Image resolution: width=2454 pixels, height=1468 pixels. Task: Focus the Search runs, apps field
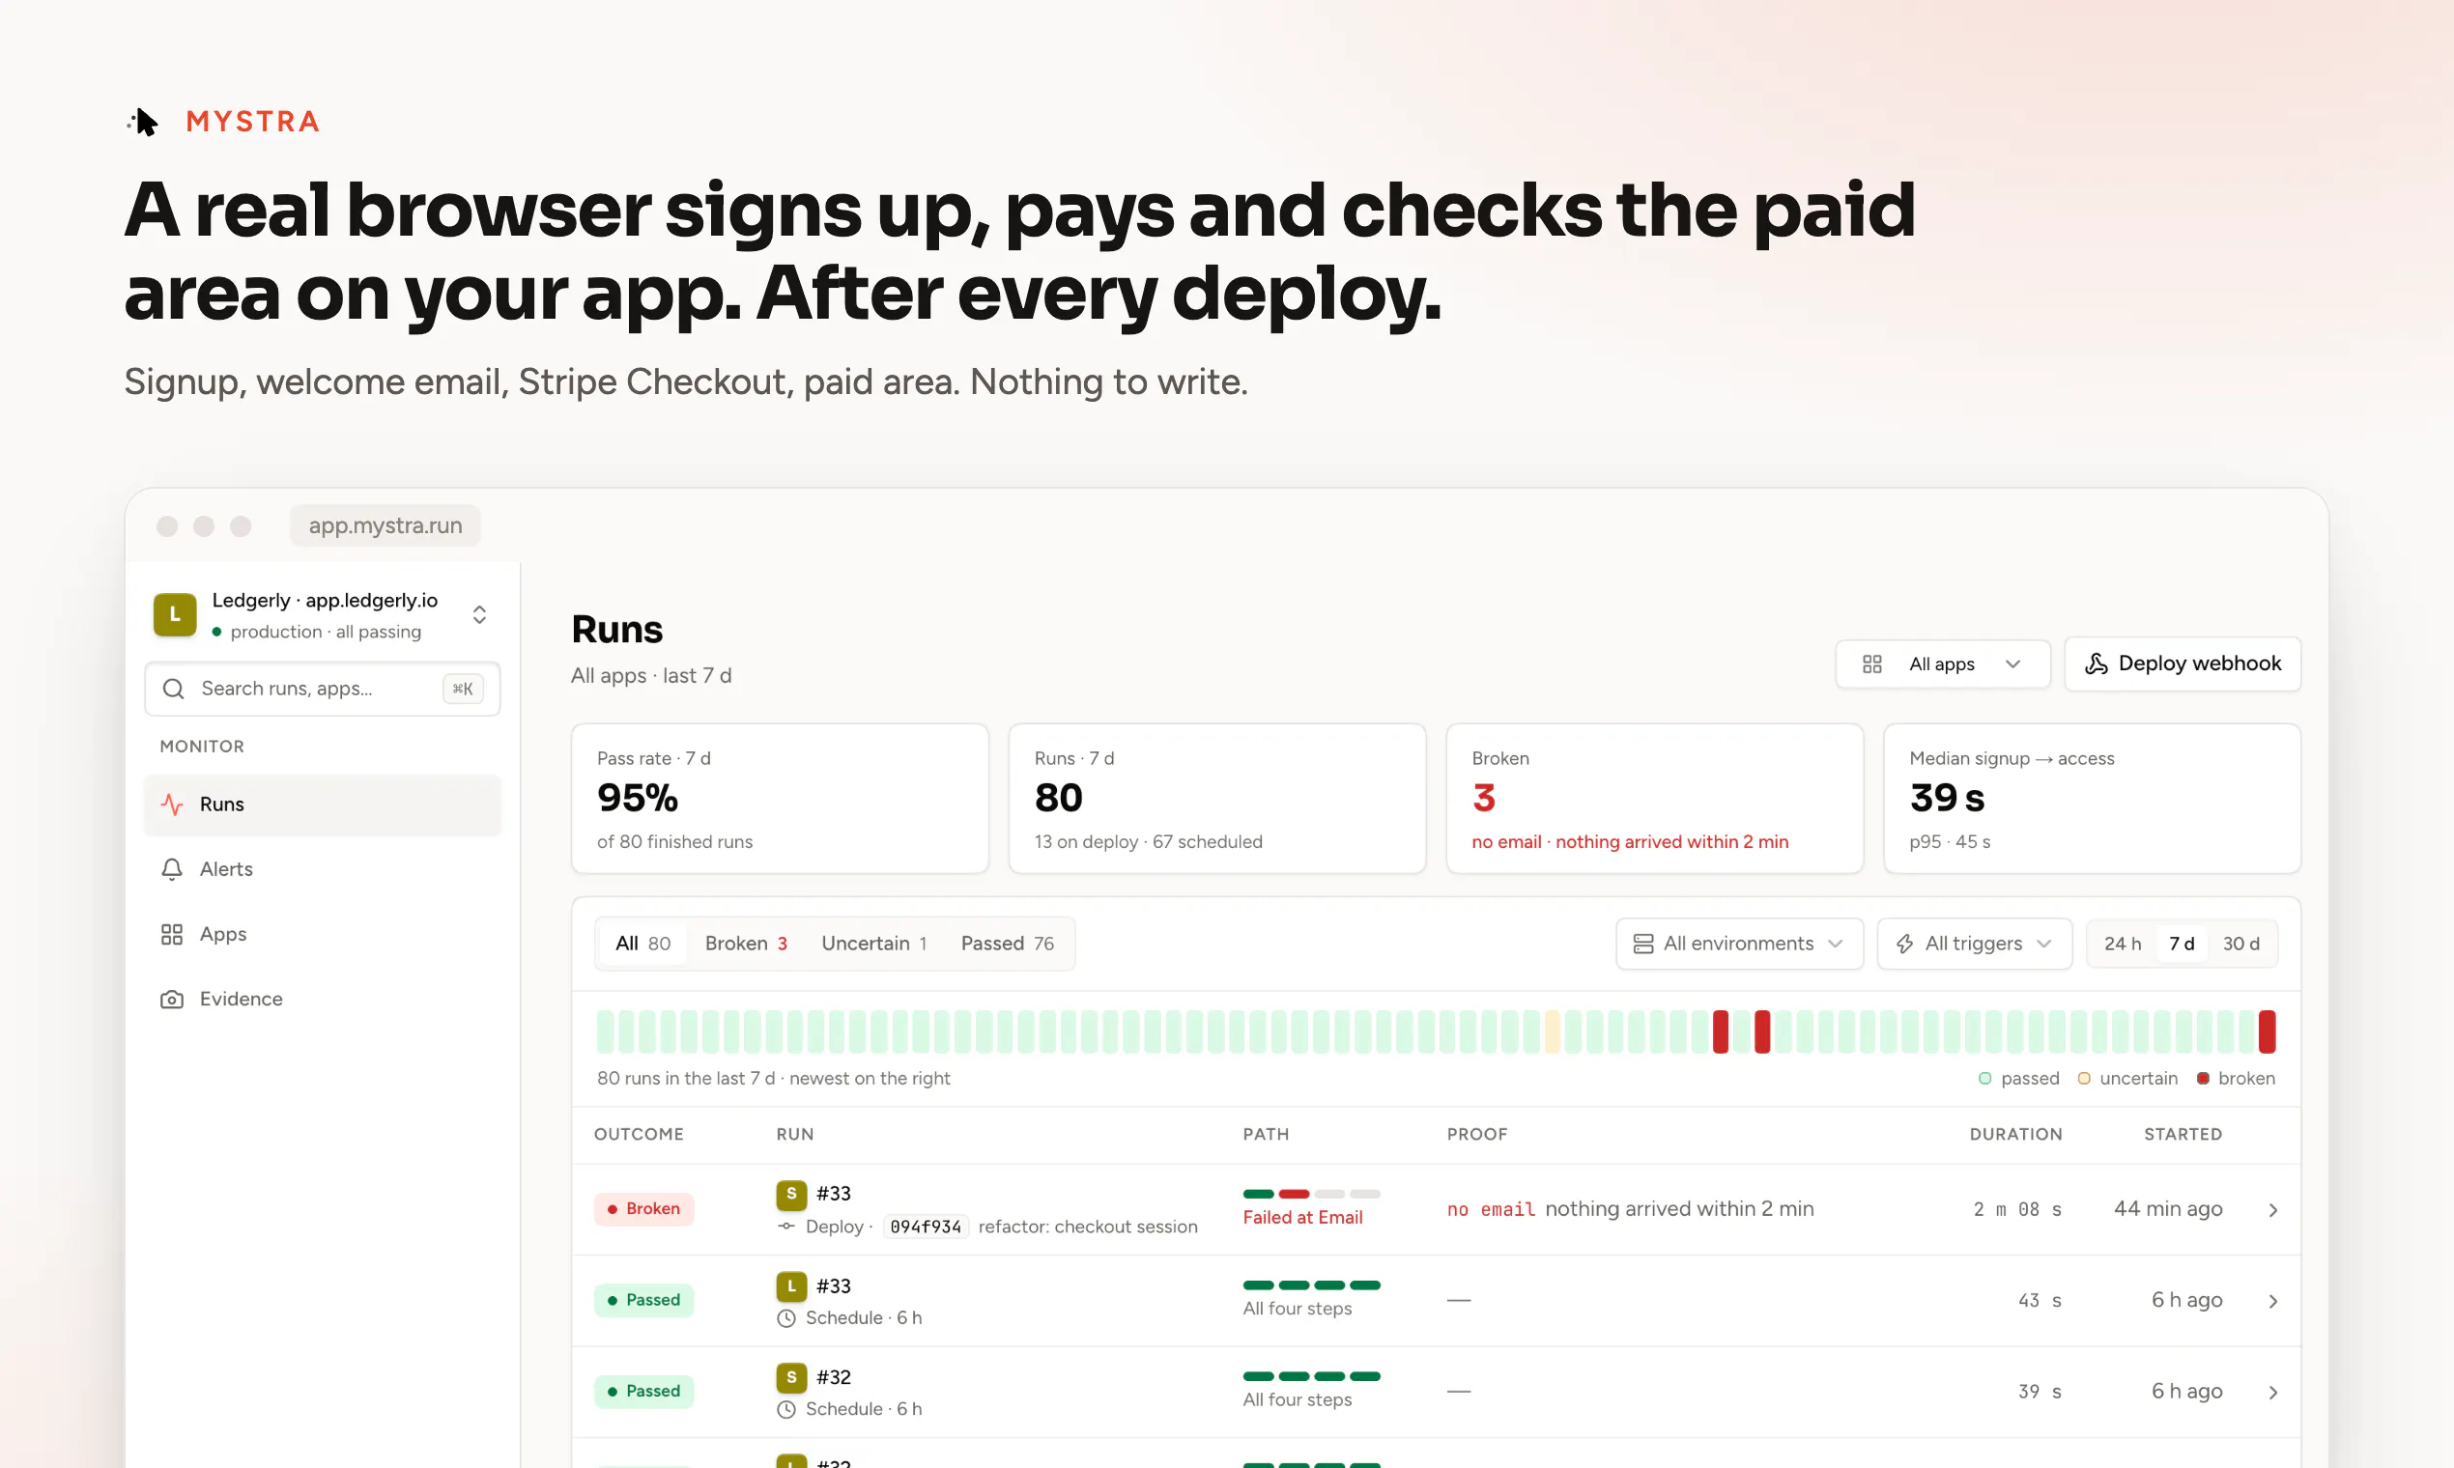323,689
